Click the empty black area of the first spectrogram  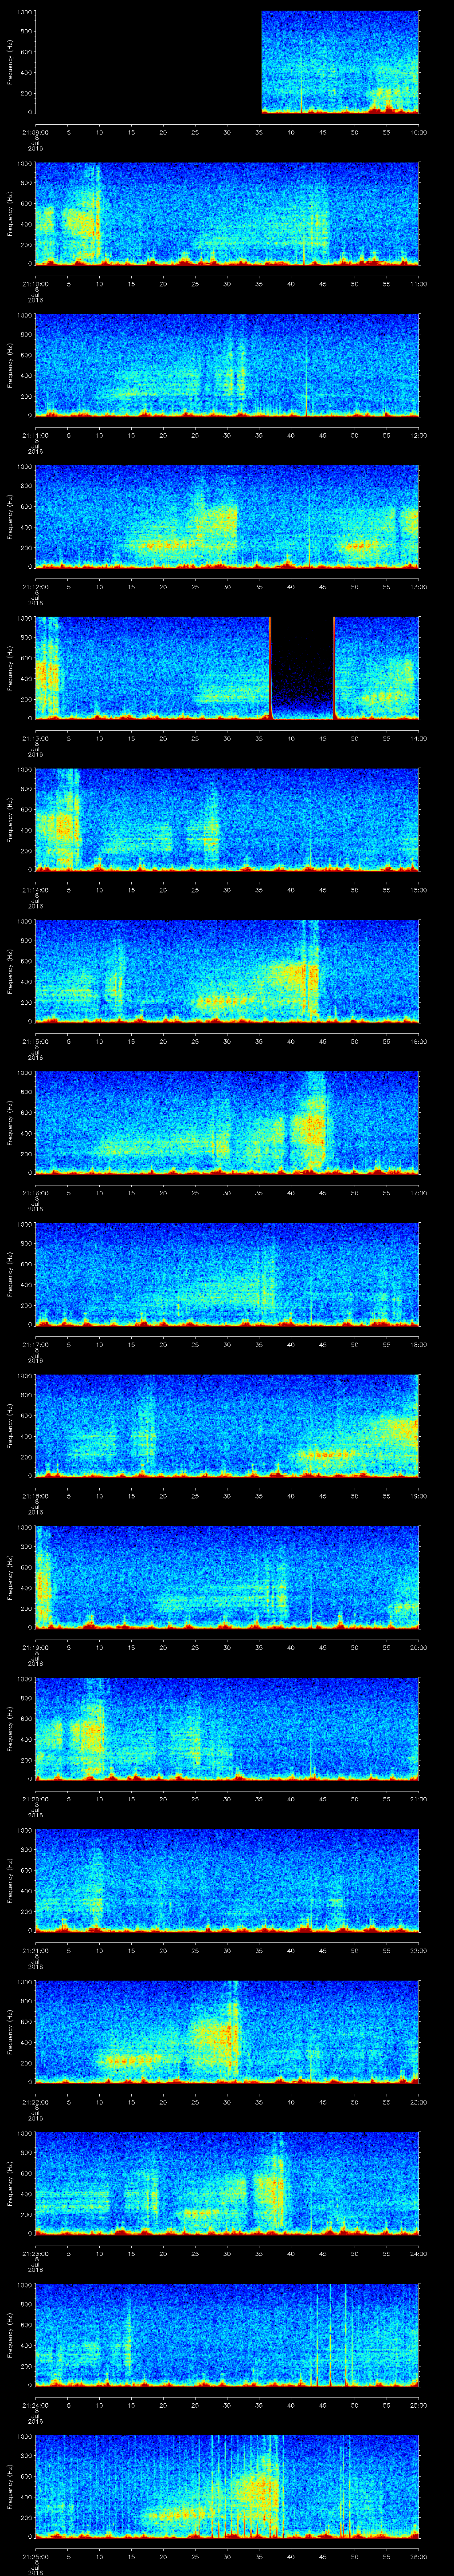148,62
